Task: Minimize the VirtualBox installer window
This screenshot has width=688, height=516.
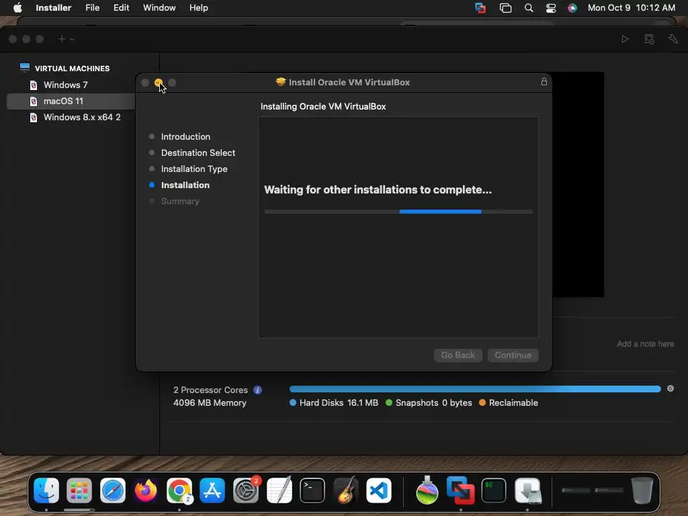Action: click(x=159, y=83)
